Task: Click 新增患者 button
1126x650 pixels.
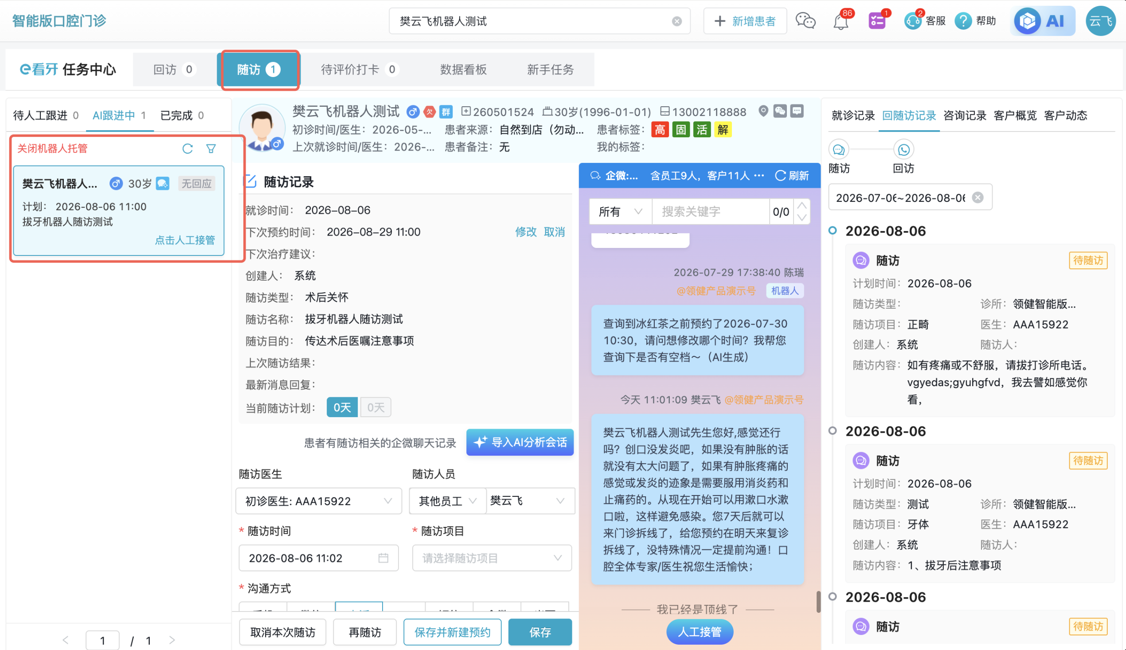Action: [x=745, y=21]
